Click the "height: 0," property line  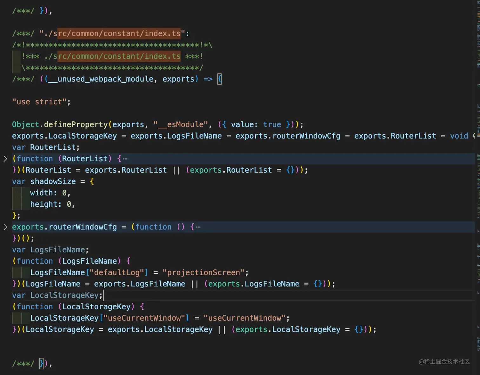tap(53, 204)
